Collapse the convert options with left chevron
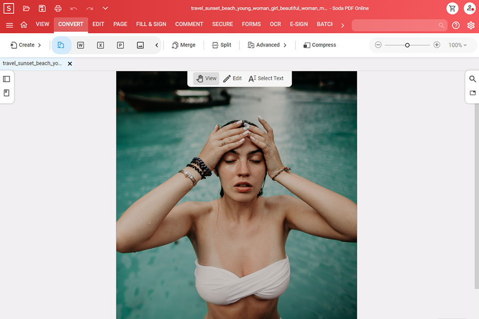Screen dimensions: 479x319 (x=157, y=45)
